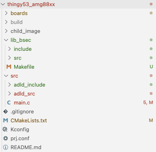The height and width of the screenshot is (152, 156).
Task: Open the prj.conf file
Action: coord(20,139)
